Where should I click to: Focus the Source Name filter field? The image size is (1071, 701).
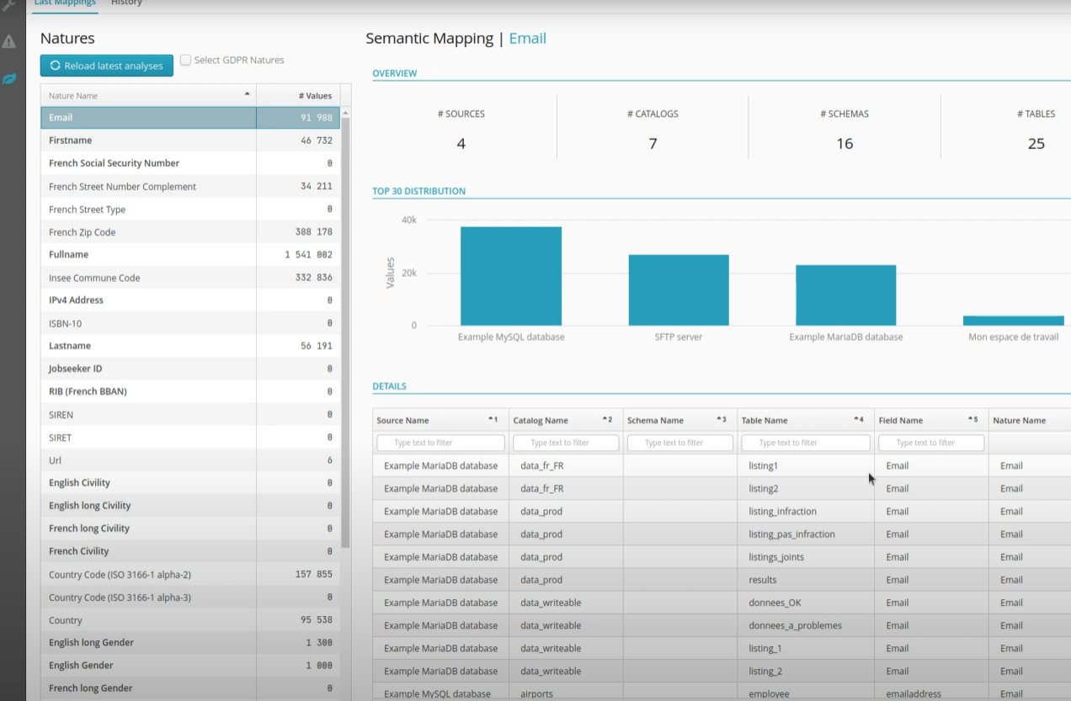(x=440, y=443)
